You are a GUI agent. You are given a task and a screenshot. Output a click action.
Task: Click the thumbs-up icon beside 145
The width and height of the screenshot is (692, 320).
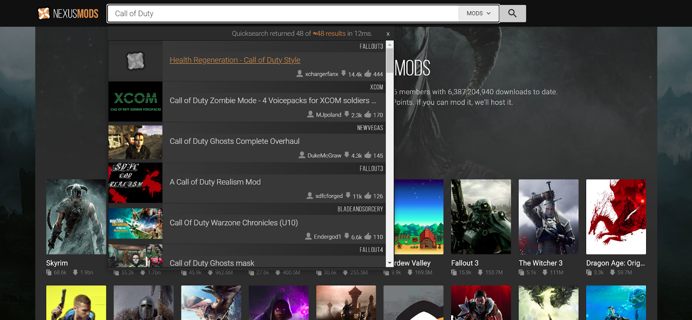coord(368,155)
